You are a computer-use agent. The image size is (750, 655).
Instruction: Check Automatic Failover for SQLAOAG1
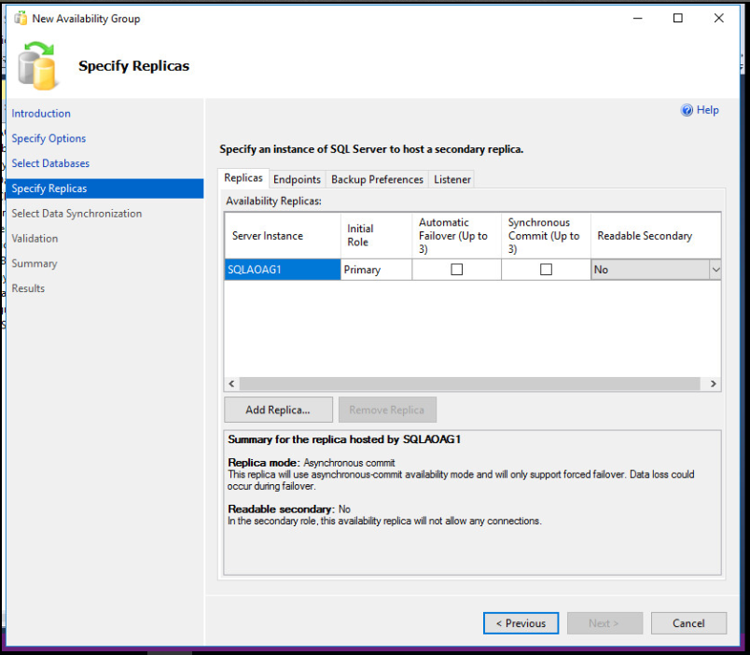click(x=457, y=270)
